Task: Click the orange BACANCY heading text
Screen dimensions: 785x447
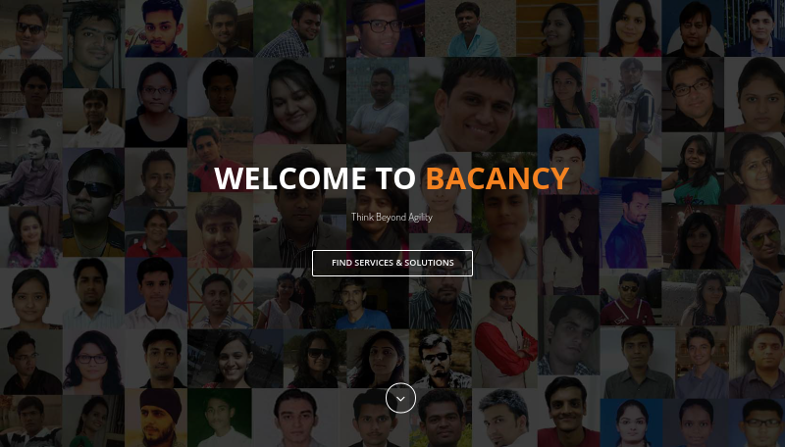Action: tap(497, 178)
